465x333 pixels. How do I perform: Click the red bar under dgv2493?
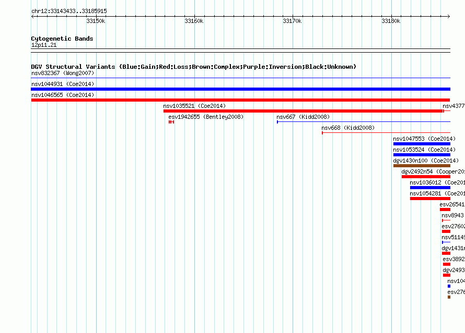click(447, 275)
